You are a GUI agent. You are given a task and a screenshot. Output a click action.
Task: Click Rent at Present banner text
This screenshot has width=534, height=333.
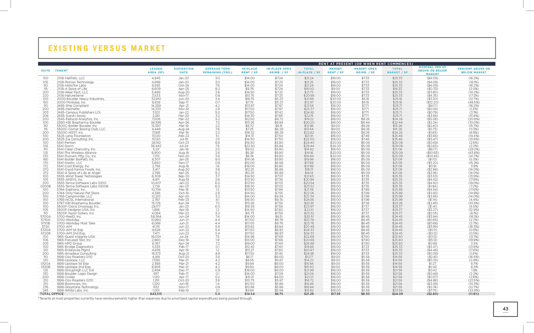coord(366,64)
